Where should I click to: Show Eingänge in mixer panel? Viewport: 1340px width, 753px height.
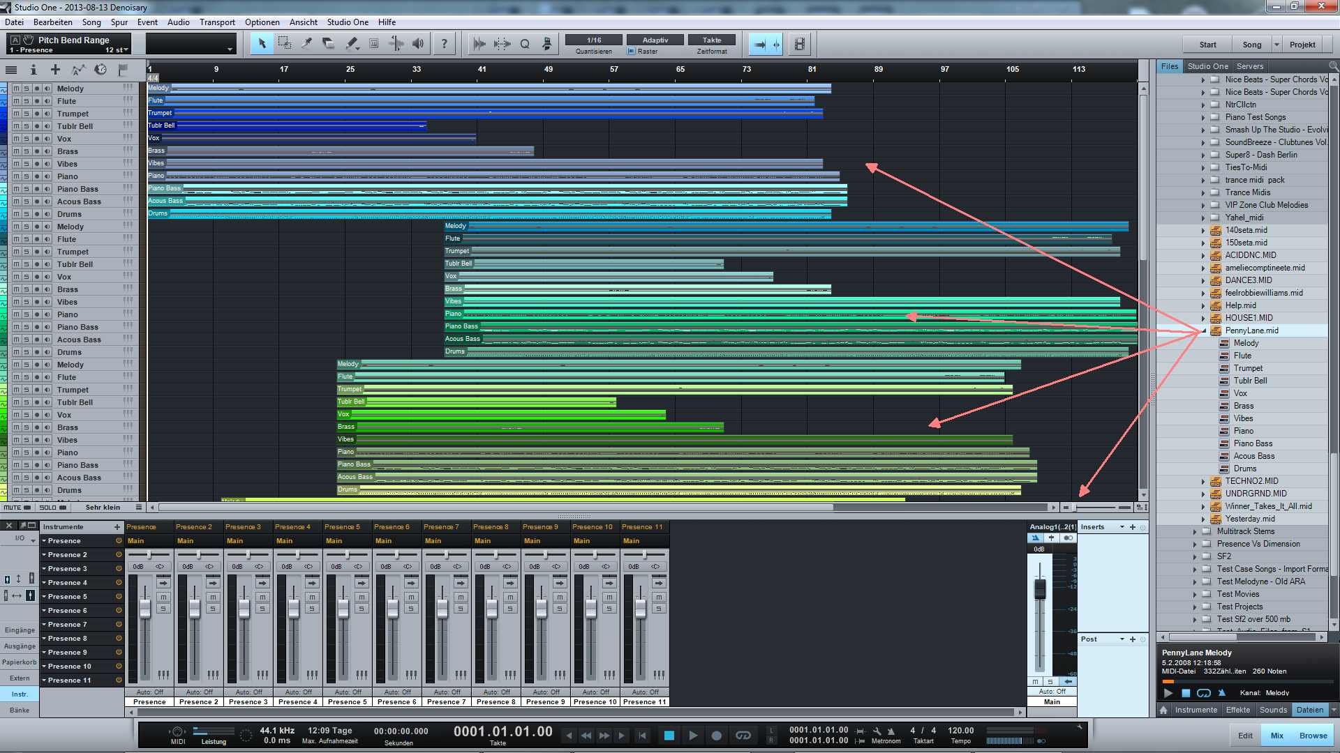click(20, 630)
